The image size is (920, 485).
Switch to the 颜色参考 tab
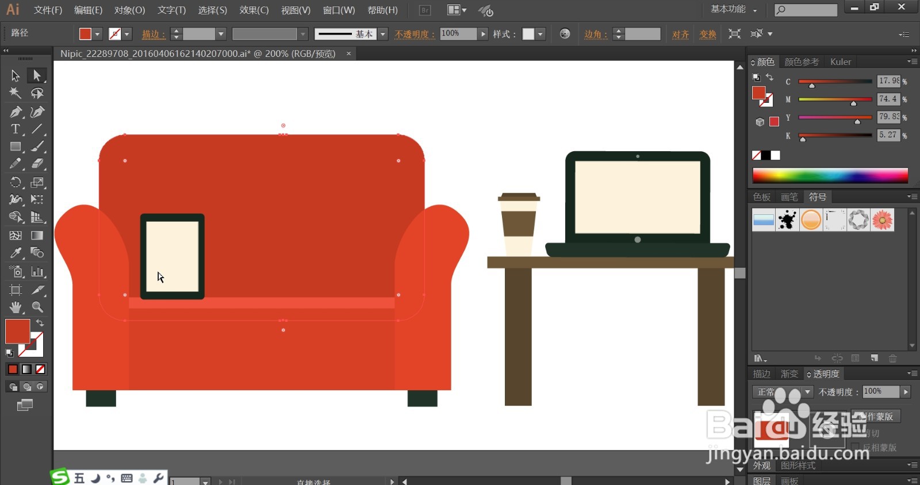(802, 61)
